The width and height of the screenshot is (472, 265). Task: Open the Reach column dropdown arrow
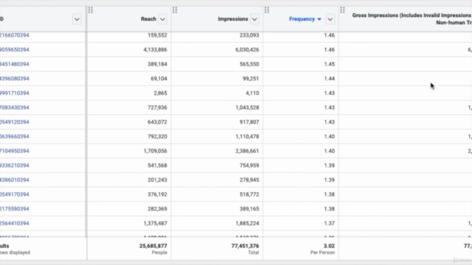(162, 19)
